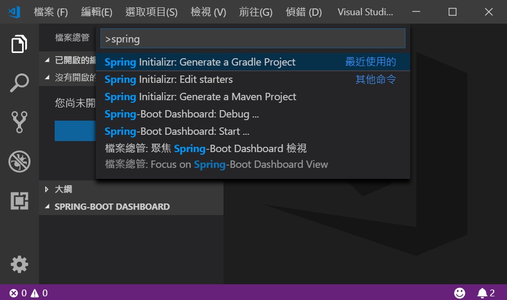Run Spring Initializr: Generate a Gradle Project
Viewport: 507px width, 300px height.
tap(253, 62)
